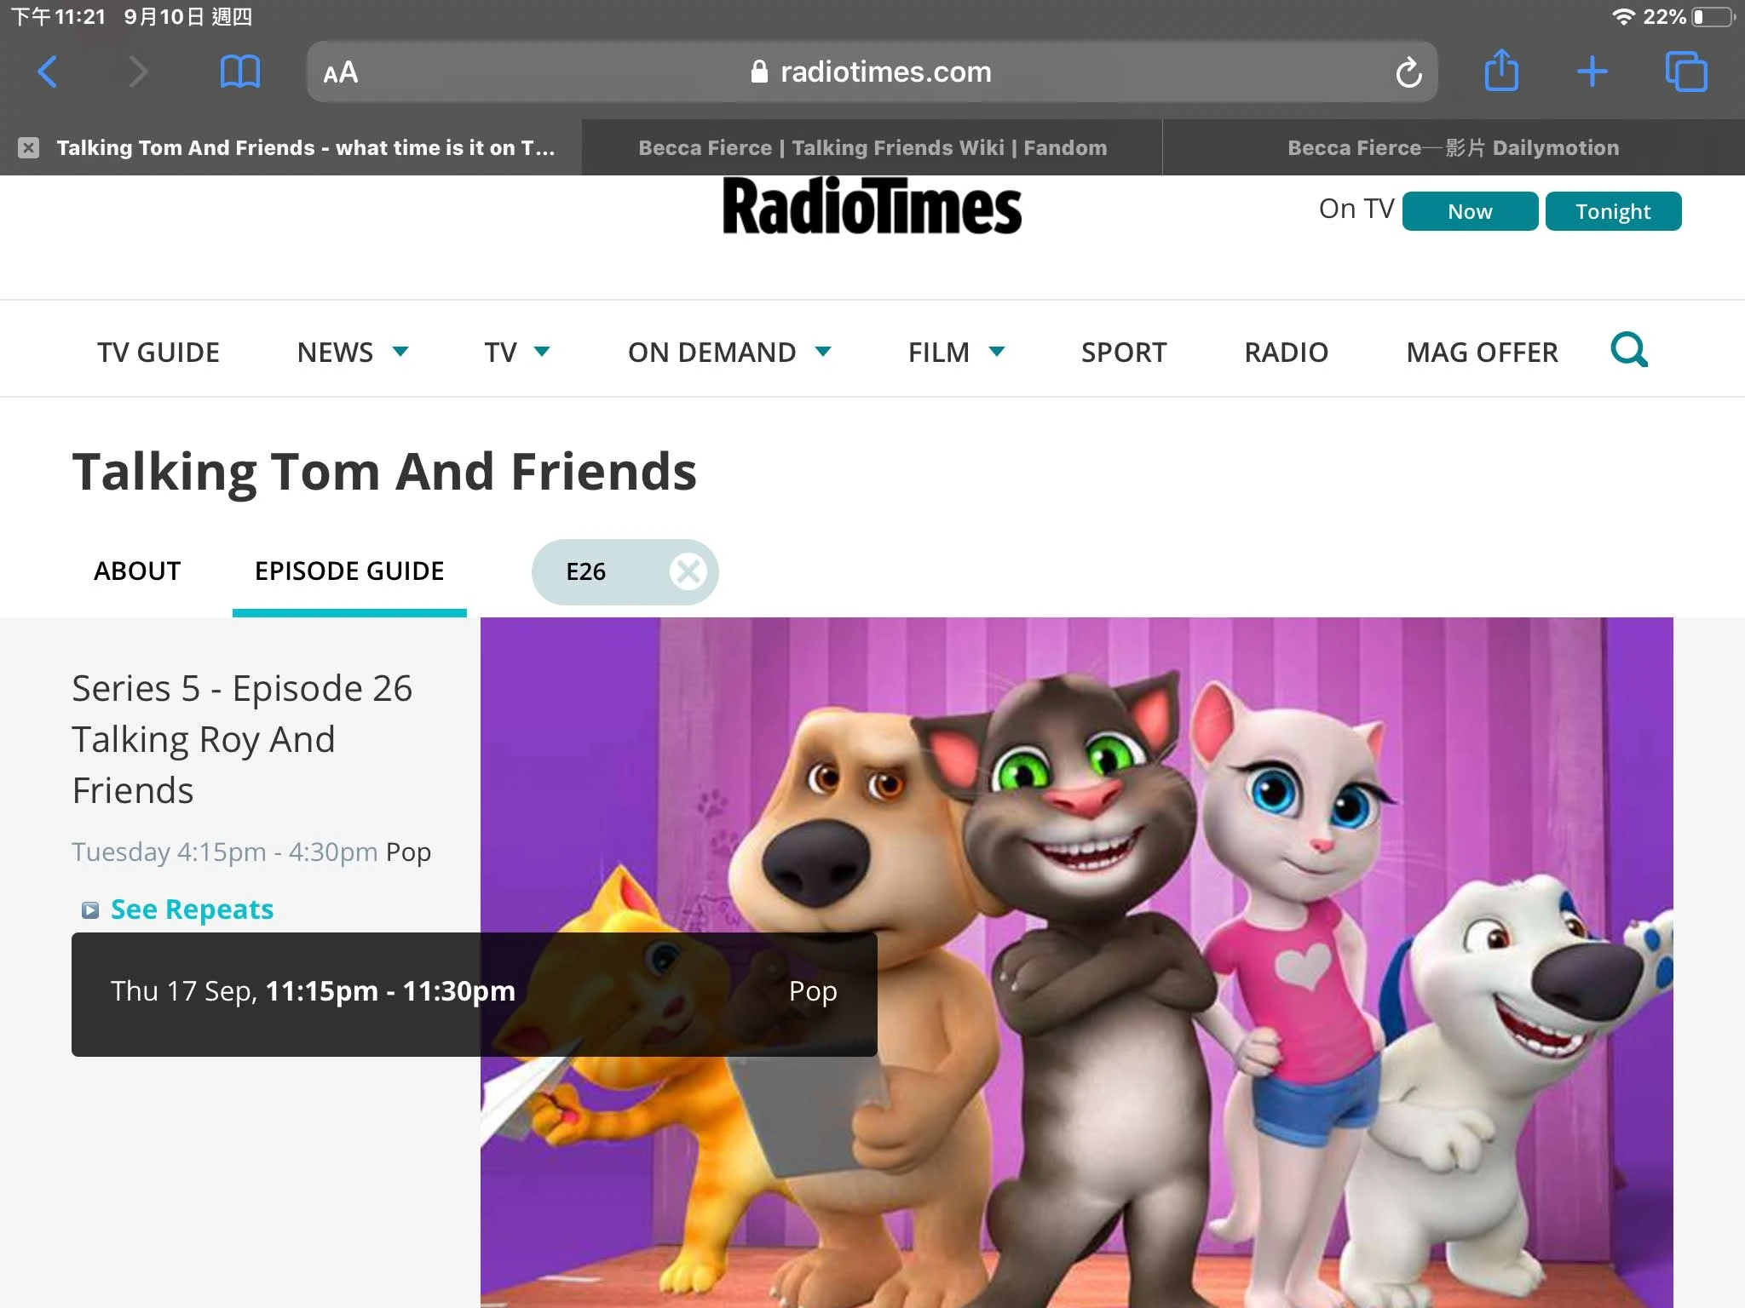
Task: Go back to the previous page
Action: coord(48,72)
